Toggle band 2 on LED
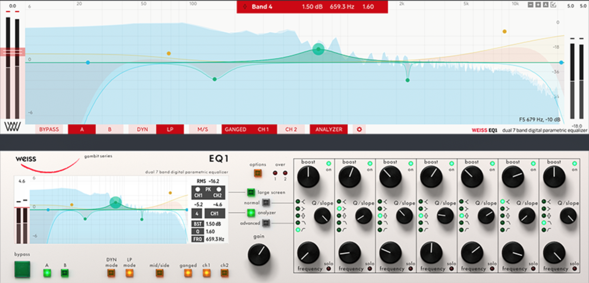Viewport: 589px width, 283px height. click(370, 164)
